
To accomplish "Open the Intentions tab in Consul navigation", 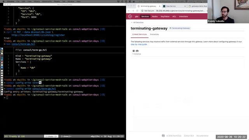I will point(183,16).
